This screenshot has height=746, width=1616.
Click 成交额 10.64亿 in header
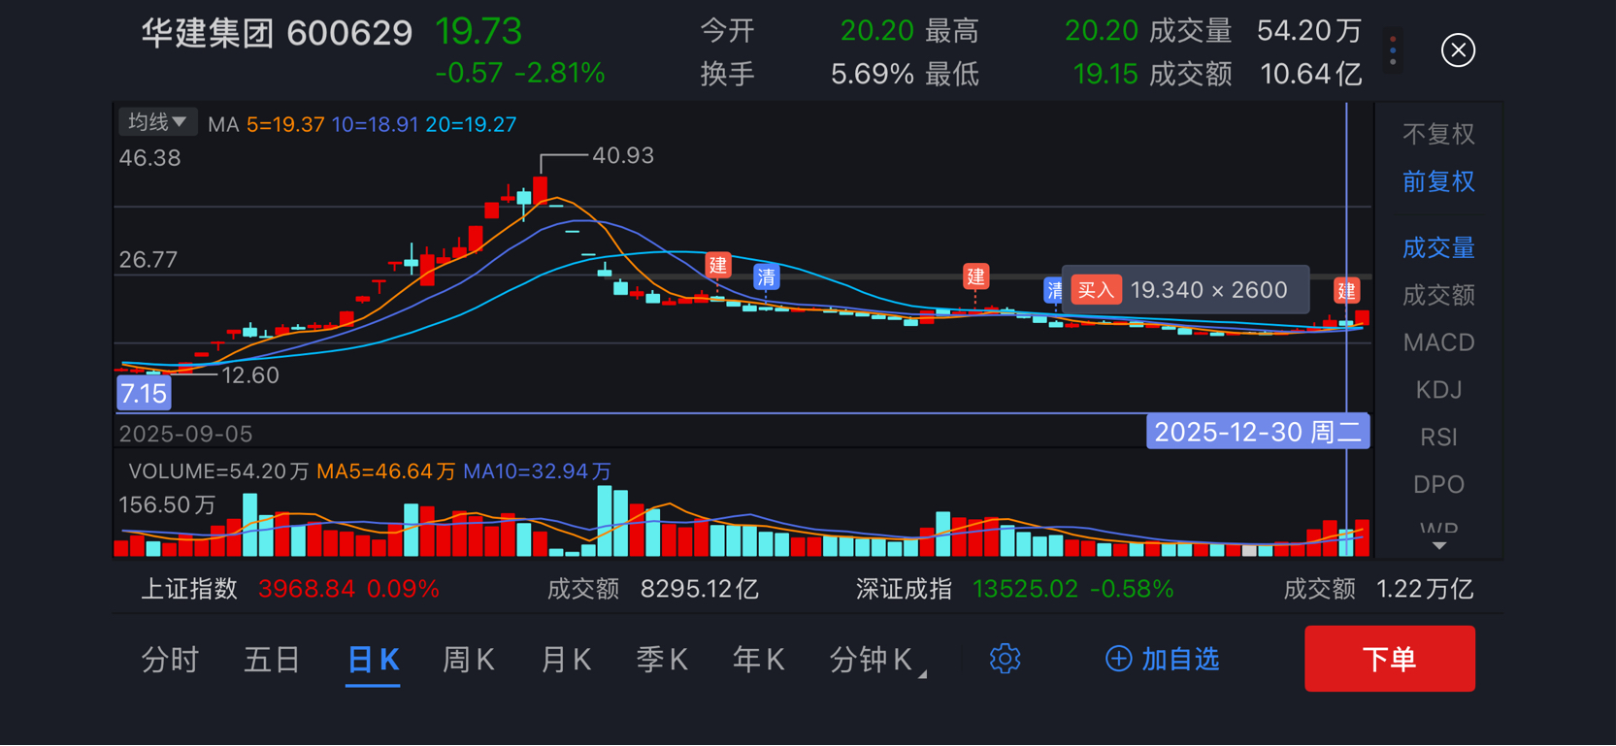[1256, 74]
